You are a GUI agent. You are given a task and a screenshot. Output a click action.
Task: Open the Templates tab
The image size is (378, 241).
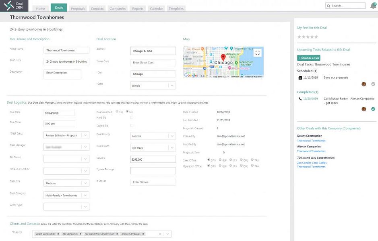[176, 8]
